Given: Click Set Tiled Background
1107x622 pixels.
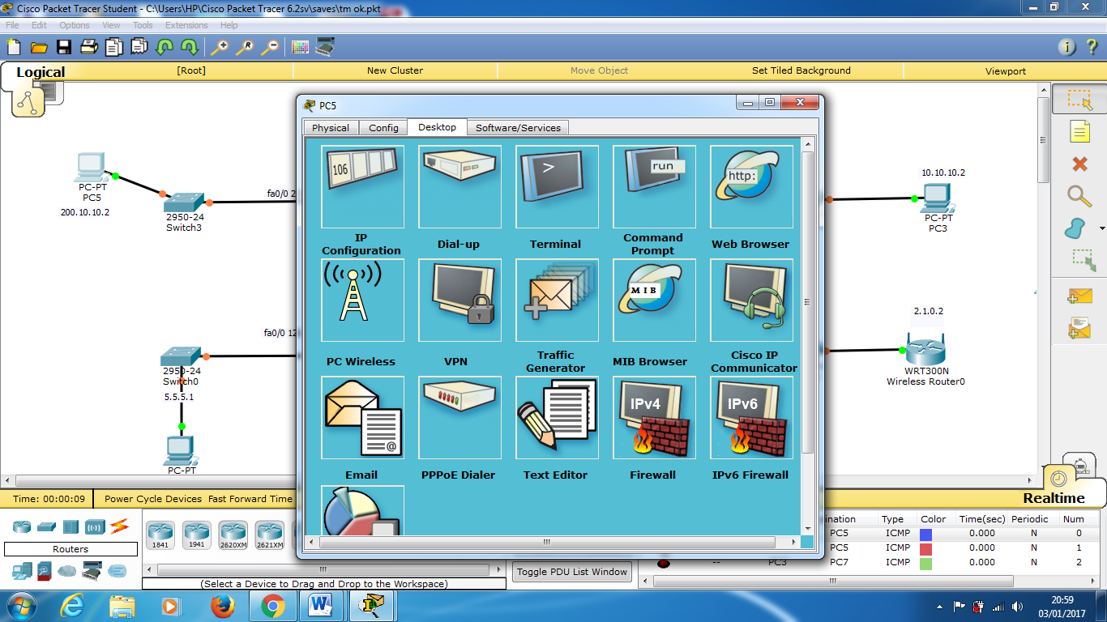Looking at the screenshot, I should 801,70.
